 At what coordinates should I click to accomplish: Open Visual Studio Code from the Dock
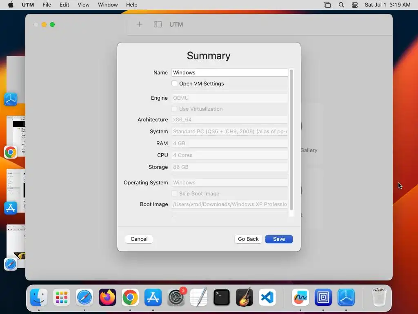(x=267, y=297)
